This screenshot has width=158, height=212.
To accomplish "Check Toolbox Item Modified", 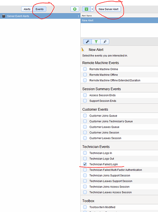I will (x=85, y=207).
